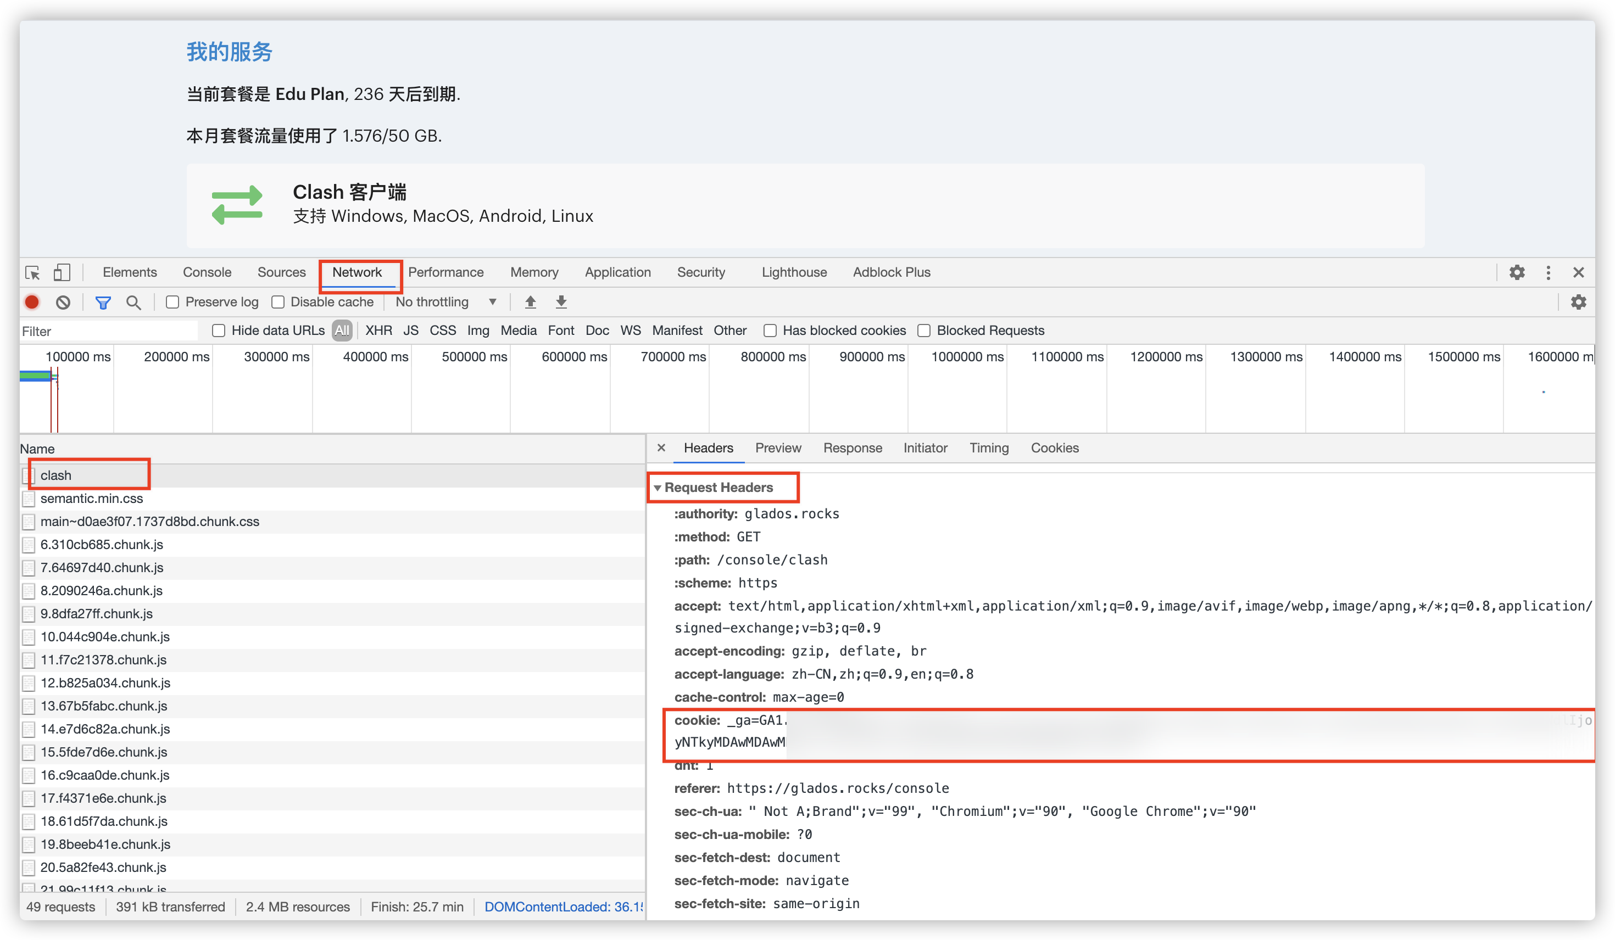Open the Cookies tab in headers panel
This screenshot has width=1615, height=940.
pos(1054,448)
